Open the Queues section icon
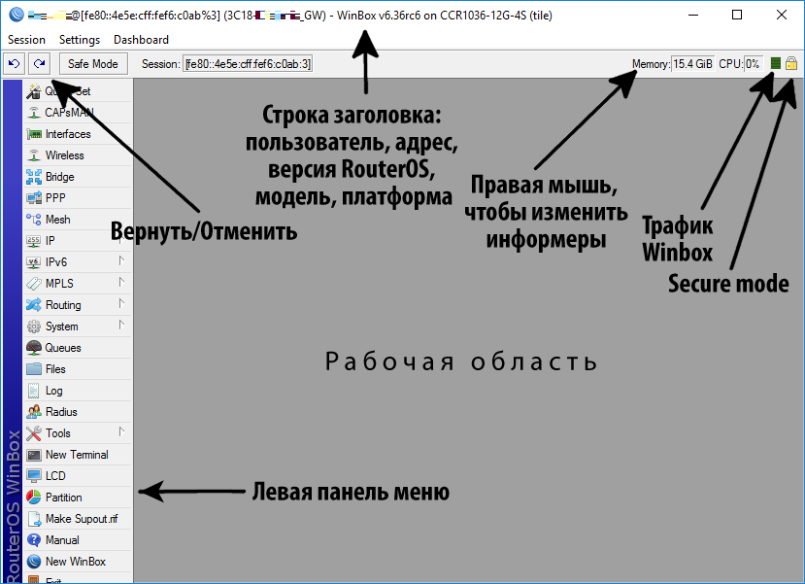 point(33,348)
